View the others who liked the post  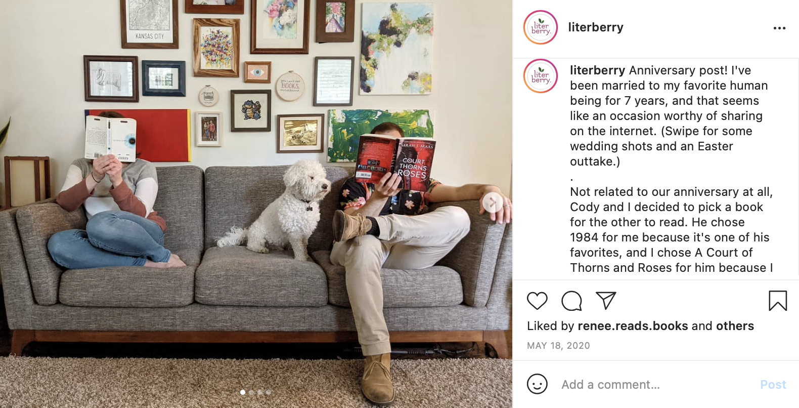click(735, 326)
